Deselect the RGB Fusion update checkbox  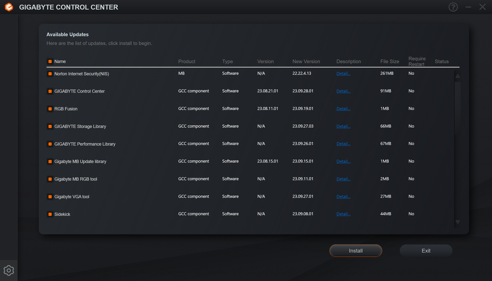tap(50, 109)
